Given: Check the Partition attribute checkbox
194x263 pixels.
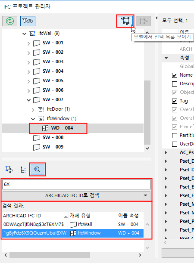Looking at the screenshot, I should [175, 136].
